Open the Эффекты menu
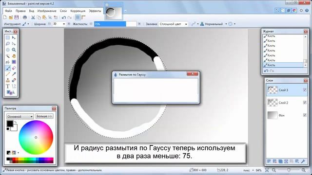Viewport: 312px width, 175px height. (95, 11)
